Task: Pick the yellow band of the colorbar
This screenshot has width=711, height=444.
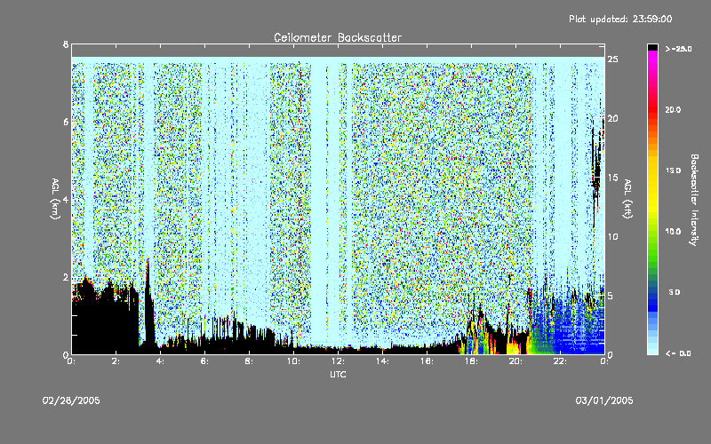Action: (x=652, y=186)
